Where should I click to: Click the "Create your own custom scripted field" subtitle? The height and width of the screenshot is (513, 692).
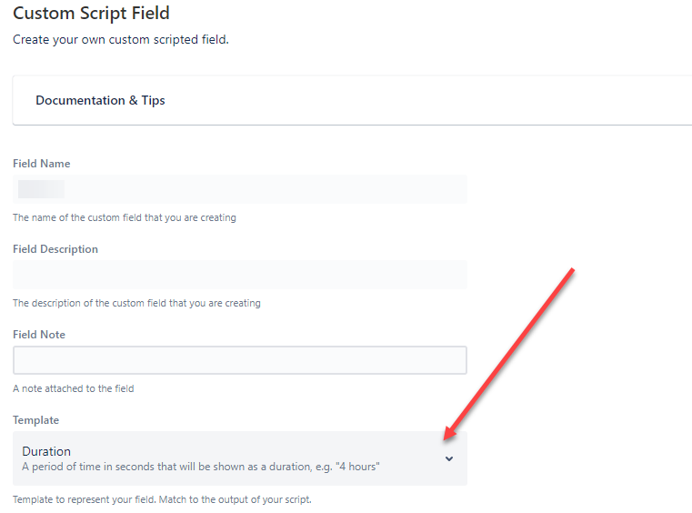click(x=120, y=40)
